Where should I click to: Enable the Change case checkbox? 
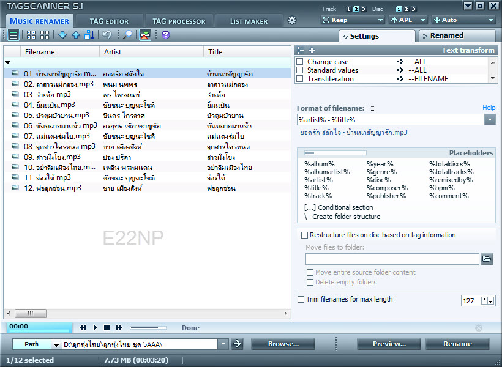(300, 61)
